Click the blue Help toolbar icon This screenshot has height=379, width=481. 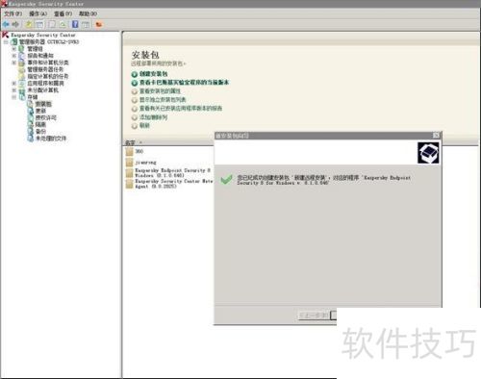[75, 24]
